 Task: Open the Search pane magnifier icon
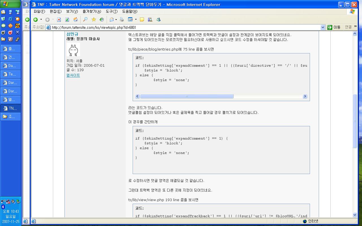(85, 19)
